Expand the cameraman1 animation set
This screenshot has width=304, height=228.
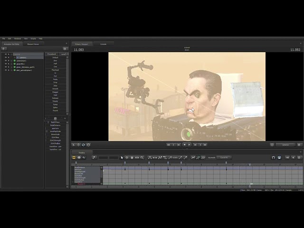point(11,61)
